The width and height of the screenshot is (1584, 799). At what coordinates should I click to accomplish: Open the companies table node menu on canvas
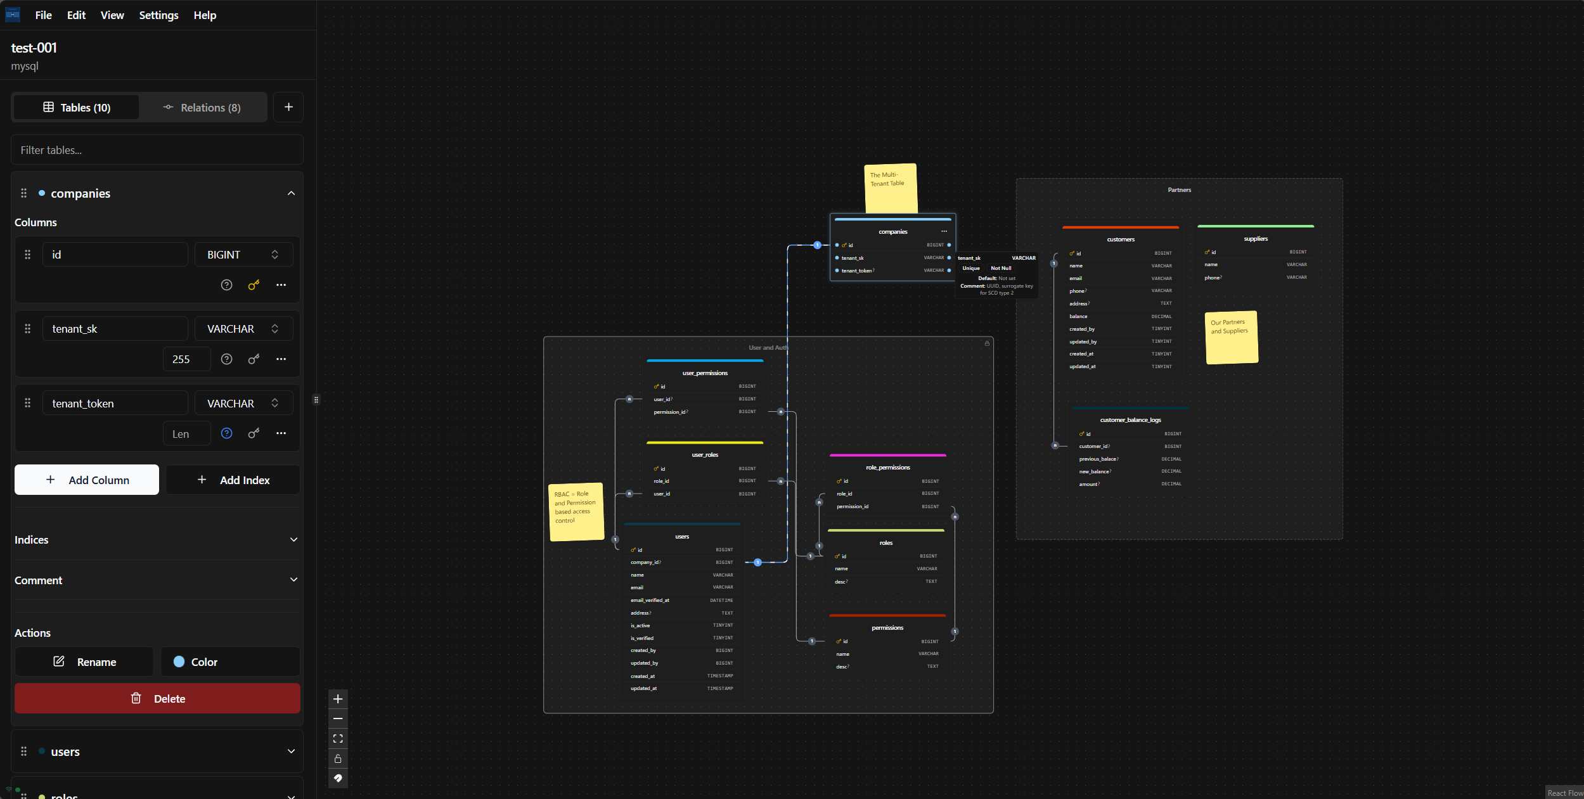pyautogui.click(x=944, y=231)
